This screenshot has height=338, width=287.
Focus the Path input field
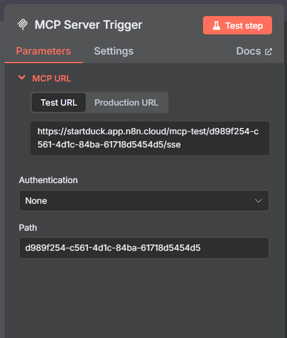(x=144, y=248)
